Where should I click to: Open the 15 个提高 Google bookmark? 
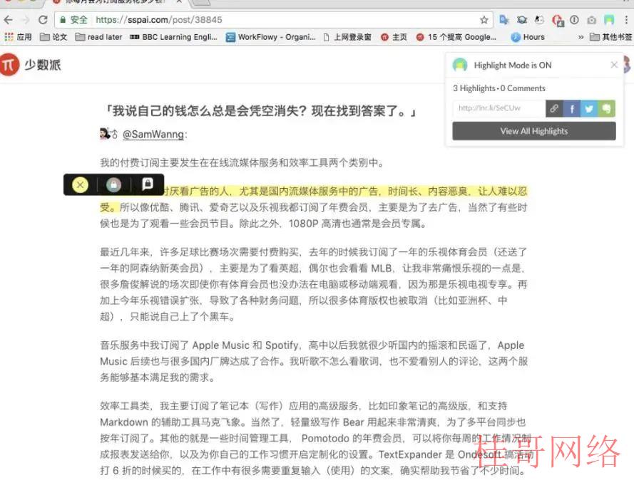click(456, 37)
